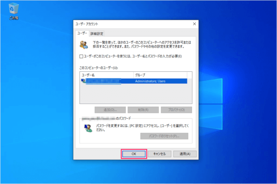
Task: Click the 適用(A) button
Action: pos(185,154)
